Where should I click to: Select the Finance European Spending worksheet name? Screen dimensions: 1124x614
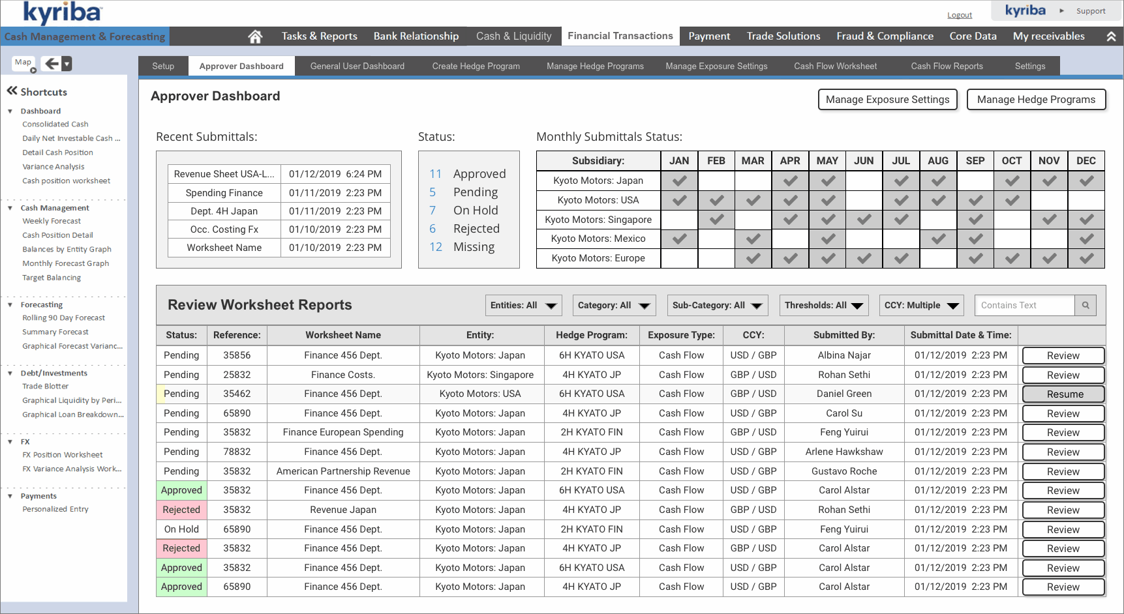point(343,432)
